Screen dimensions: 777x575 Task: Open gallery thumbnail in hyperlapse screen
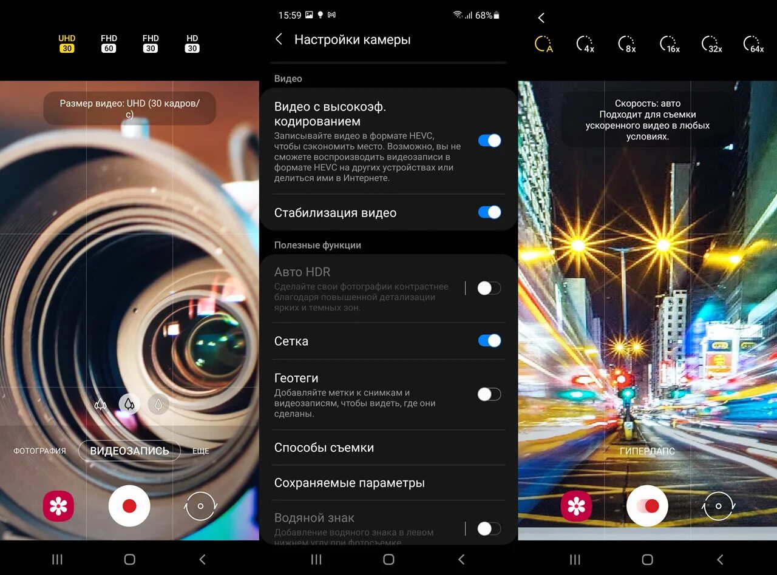576,506
